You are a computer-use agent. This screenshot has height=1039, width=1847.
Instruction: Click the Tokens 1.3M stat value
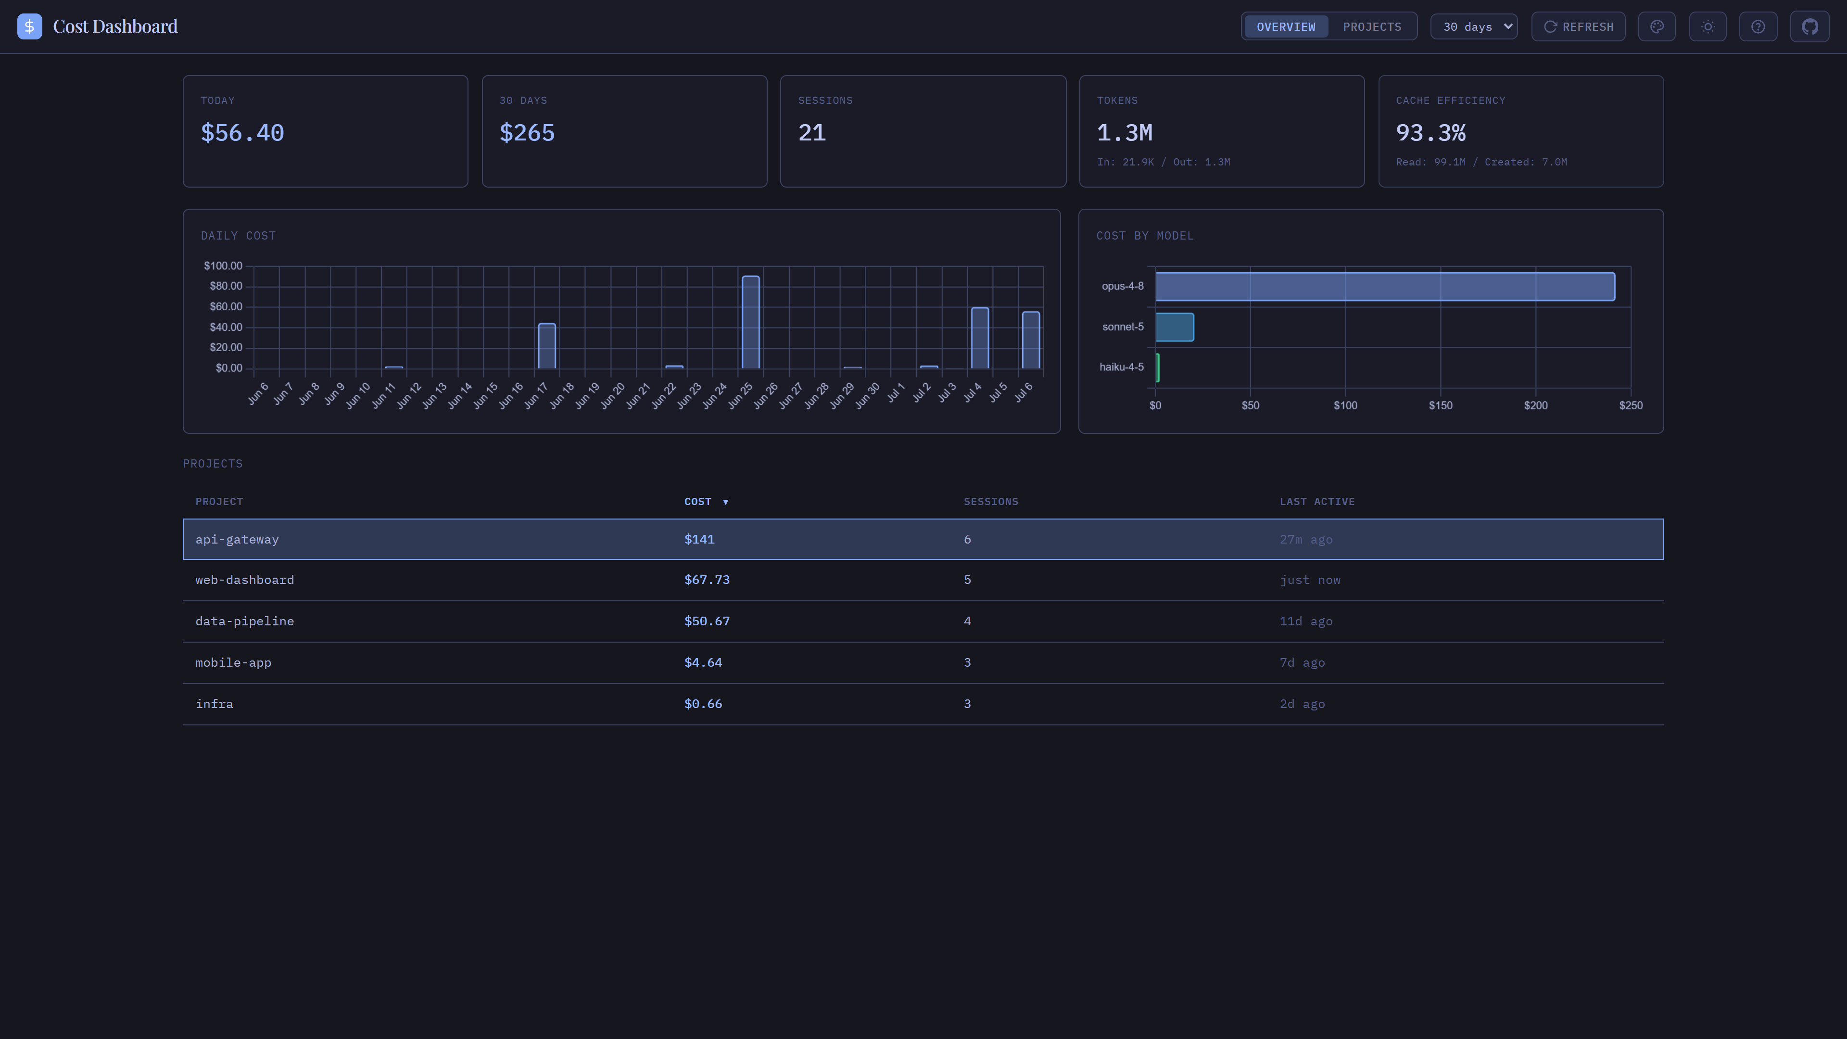click(x=1124, y=133)
